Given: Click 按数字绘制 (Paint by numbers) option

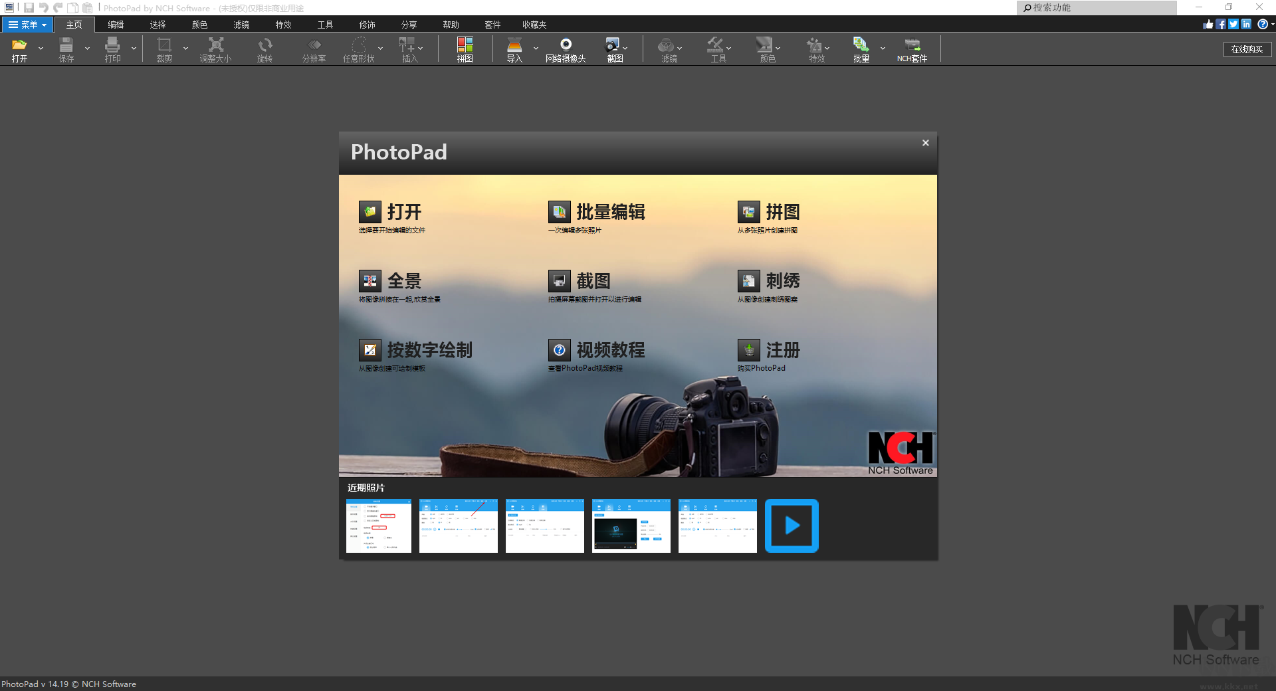Looking at the screenshot, I should (416, 351).
